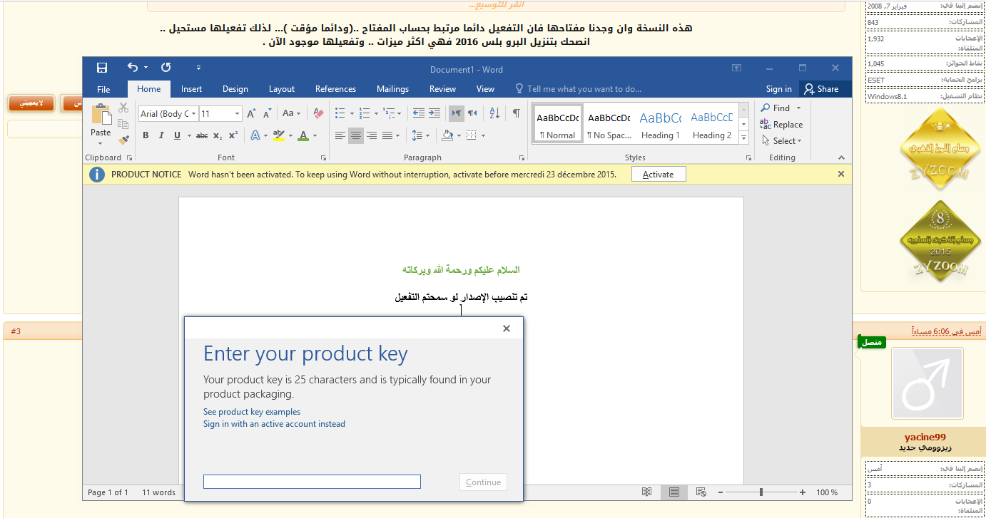
Task: Click Sign in on the ribbon
Action: pyautogui.click(x=778, y=89)
